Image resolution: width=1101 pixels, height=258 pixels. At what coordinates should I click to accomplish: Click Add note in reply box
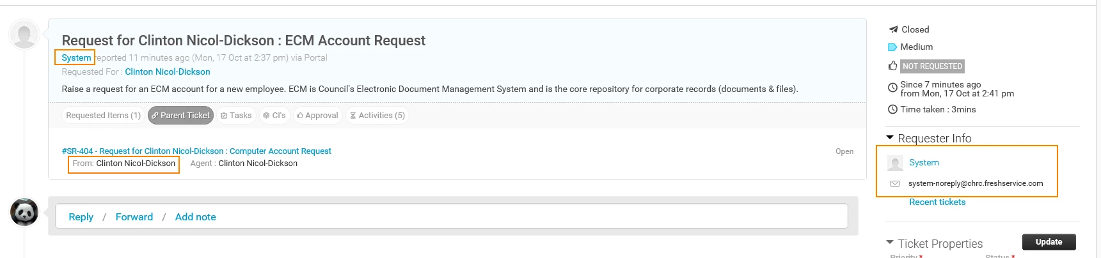[x=196, y=217]
